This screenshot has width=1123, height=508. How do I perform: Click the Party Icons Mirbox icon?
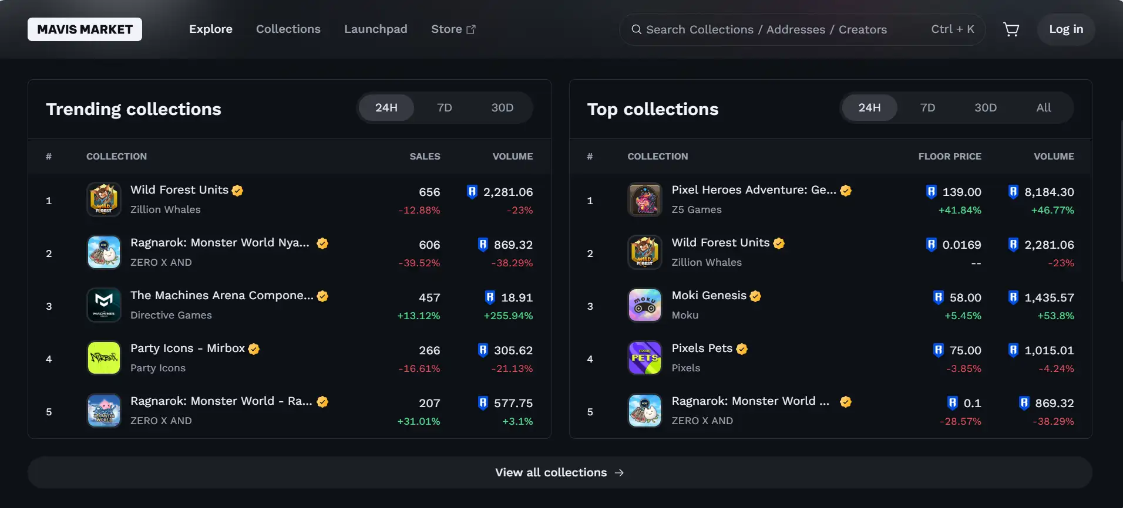click(104, 358)
